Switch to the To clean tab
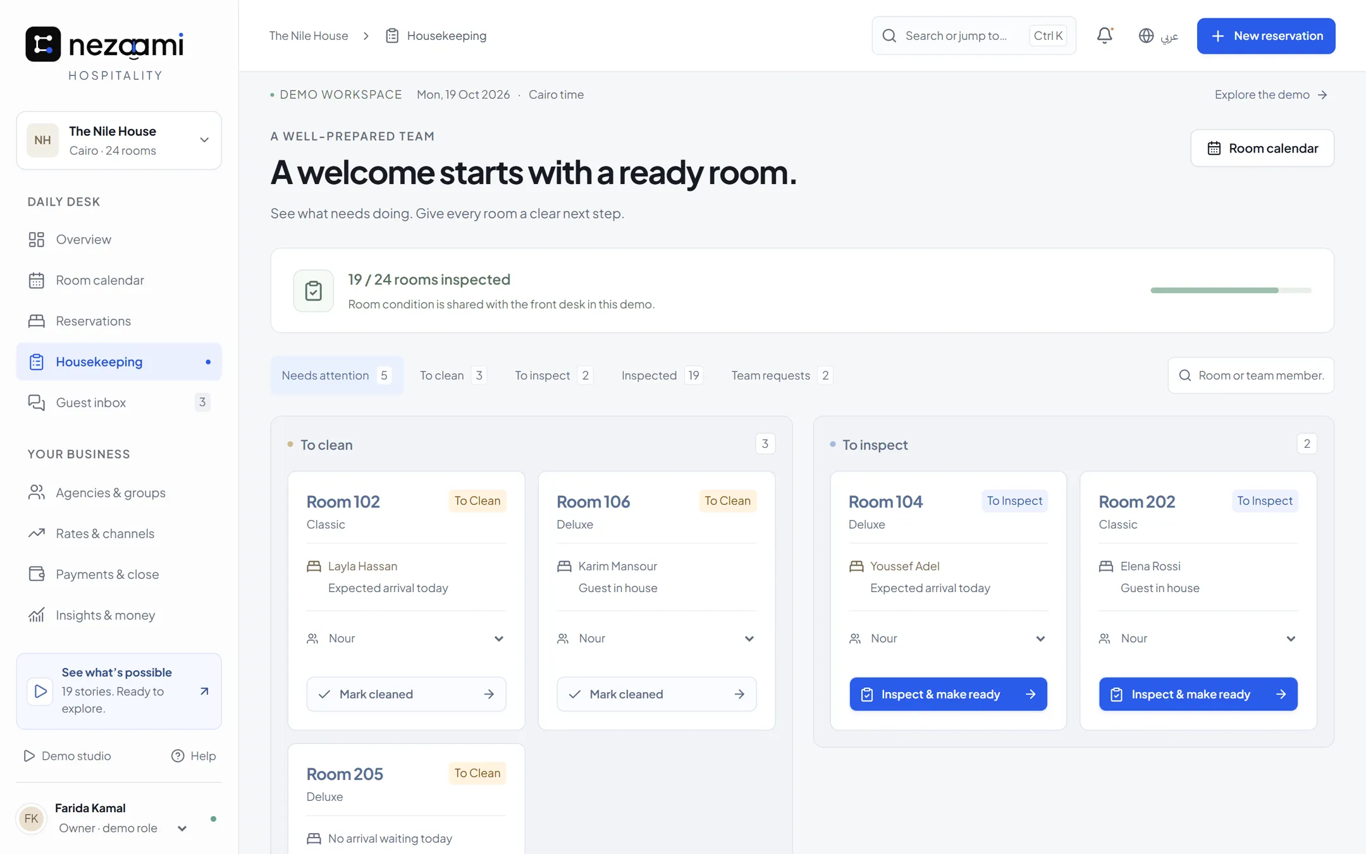The height and width of the screenshot is (854, 1366). pyautogui.click(x=453, y=375)
